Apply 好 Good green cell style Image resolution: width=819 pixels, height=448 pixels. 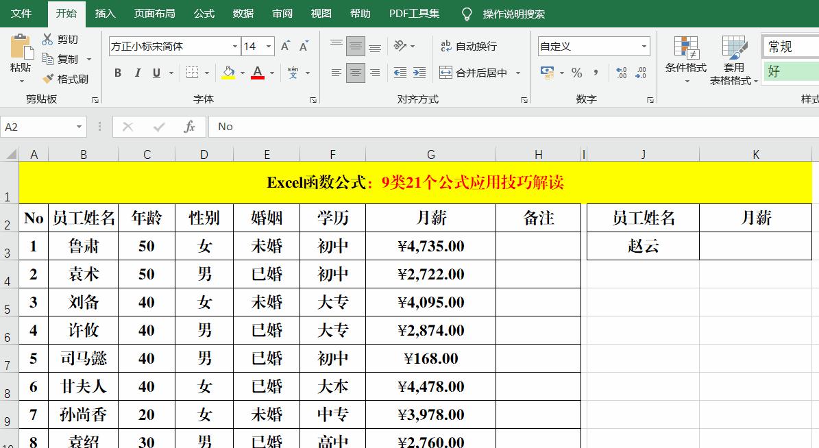point(790,71)
